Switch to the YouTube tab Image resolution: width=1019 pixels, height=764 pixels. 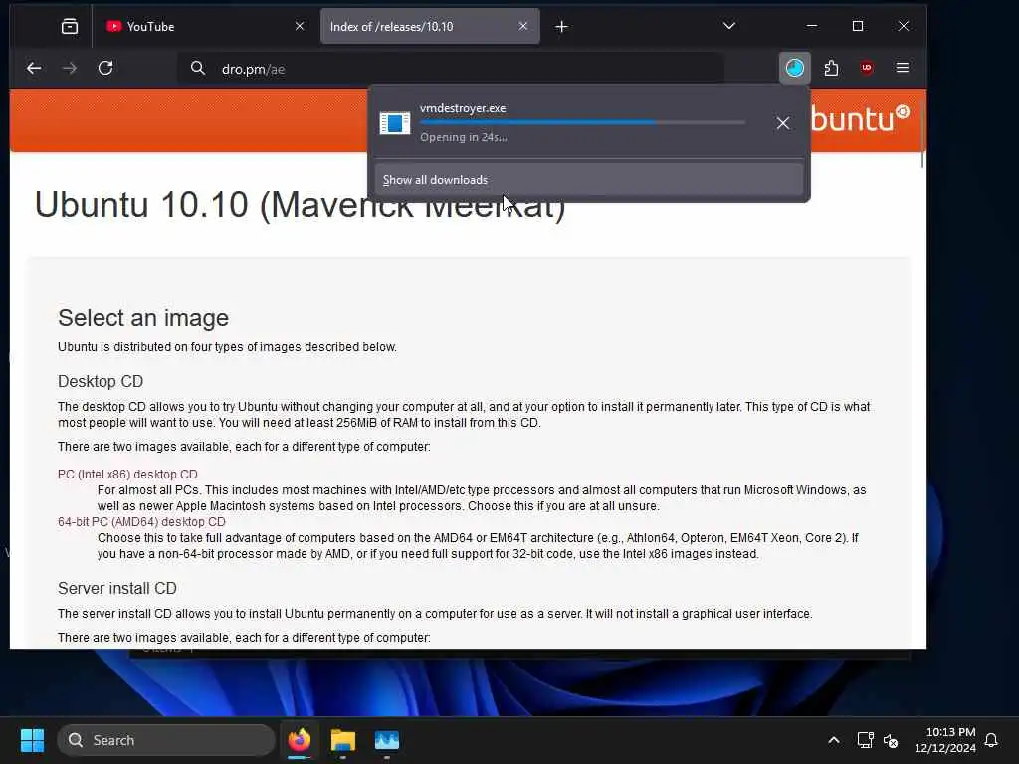pyautogui.click(x=205, y=27)
